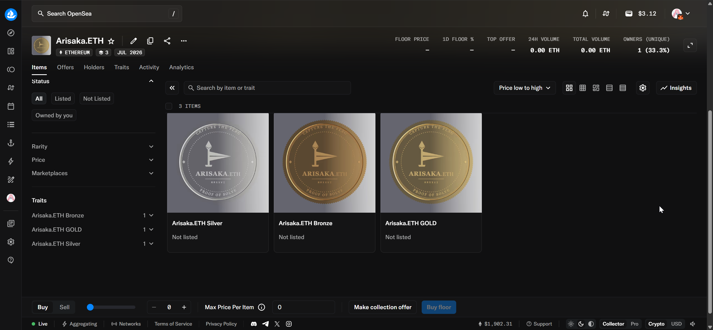Open the Instagram link in footer
The height and width of the screenshot is (330, 713).
point(289,324)
